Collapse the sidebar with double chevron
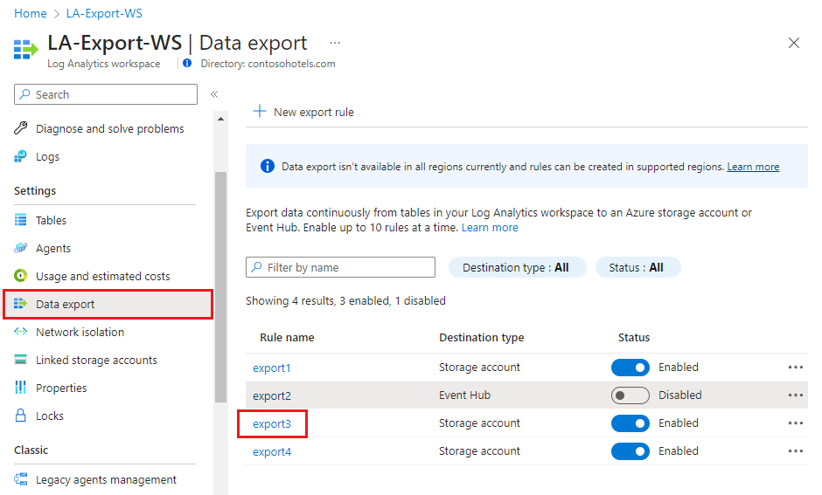Screen dimensions: 822x495 click(214, 94)
